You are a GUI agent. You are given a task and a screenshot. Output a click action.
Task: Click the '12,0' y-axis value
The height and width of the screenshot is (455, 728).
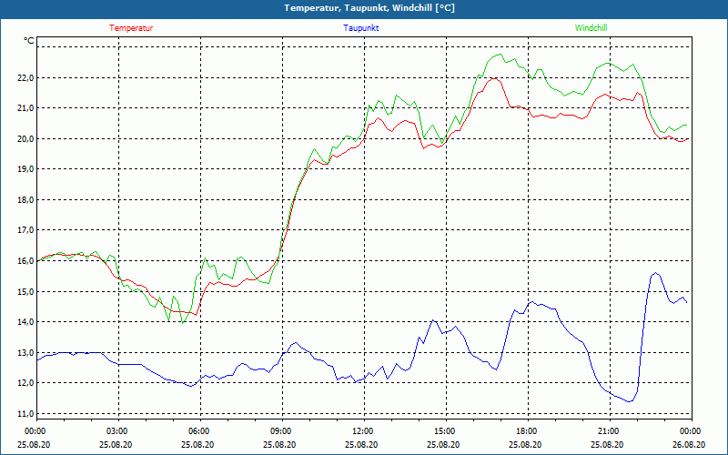click(26, 383)
